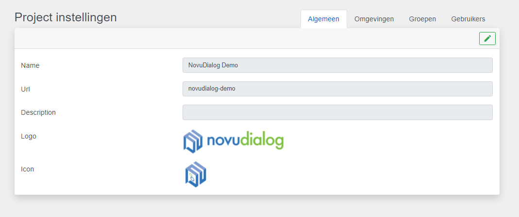Screen dimensions: 519x217
Task: Click the Name field with NovuDialog Demo
Action: (x=337, y=65)
